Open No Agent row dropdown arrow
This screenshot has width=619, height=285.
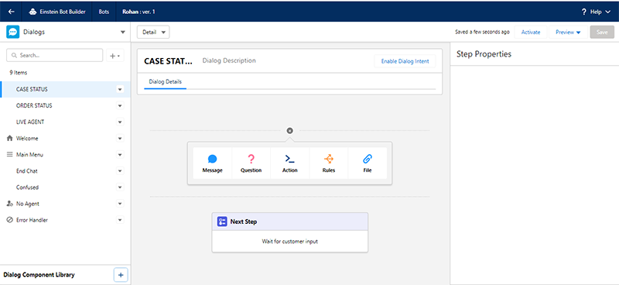click(x=121, y=204)
